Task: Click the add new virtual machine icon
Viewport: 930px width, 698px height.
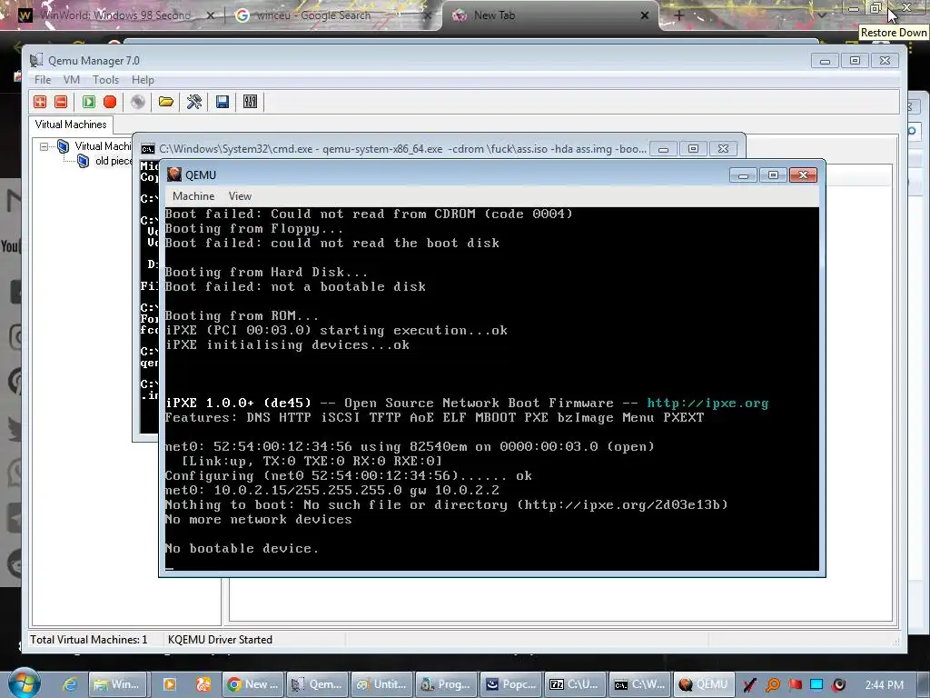Action: point(40,102)
